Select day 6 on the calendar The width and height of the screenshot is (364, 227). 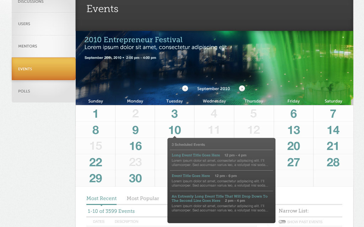[293, 114]
